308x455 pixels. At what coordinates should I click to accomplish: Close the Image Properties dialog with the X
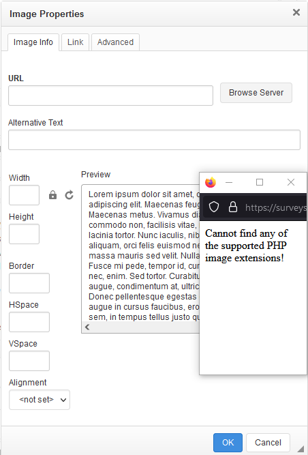pos(296,12)
